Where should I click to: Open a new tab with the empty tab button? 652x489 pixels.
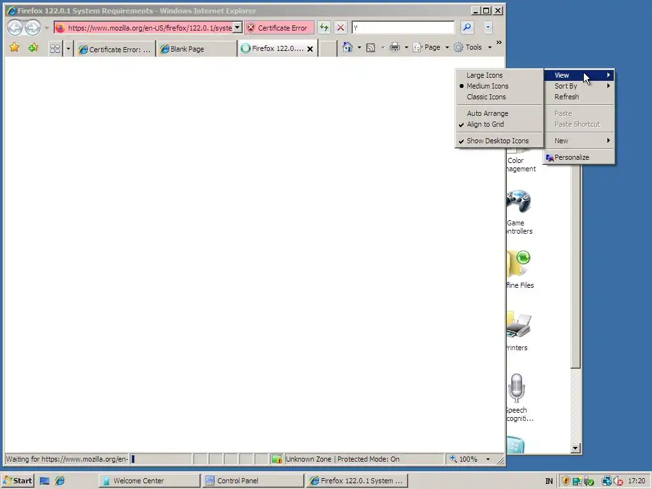328,48
